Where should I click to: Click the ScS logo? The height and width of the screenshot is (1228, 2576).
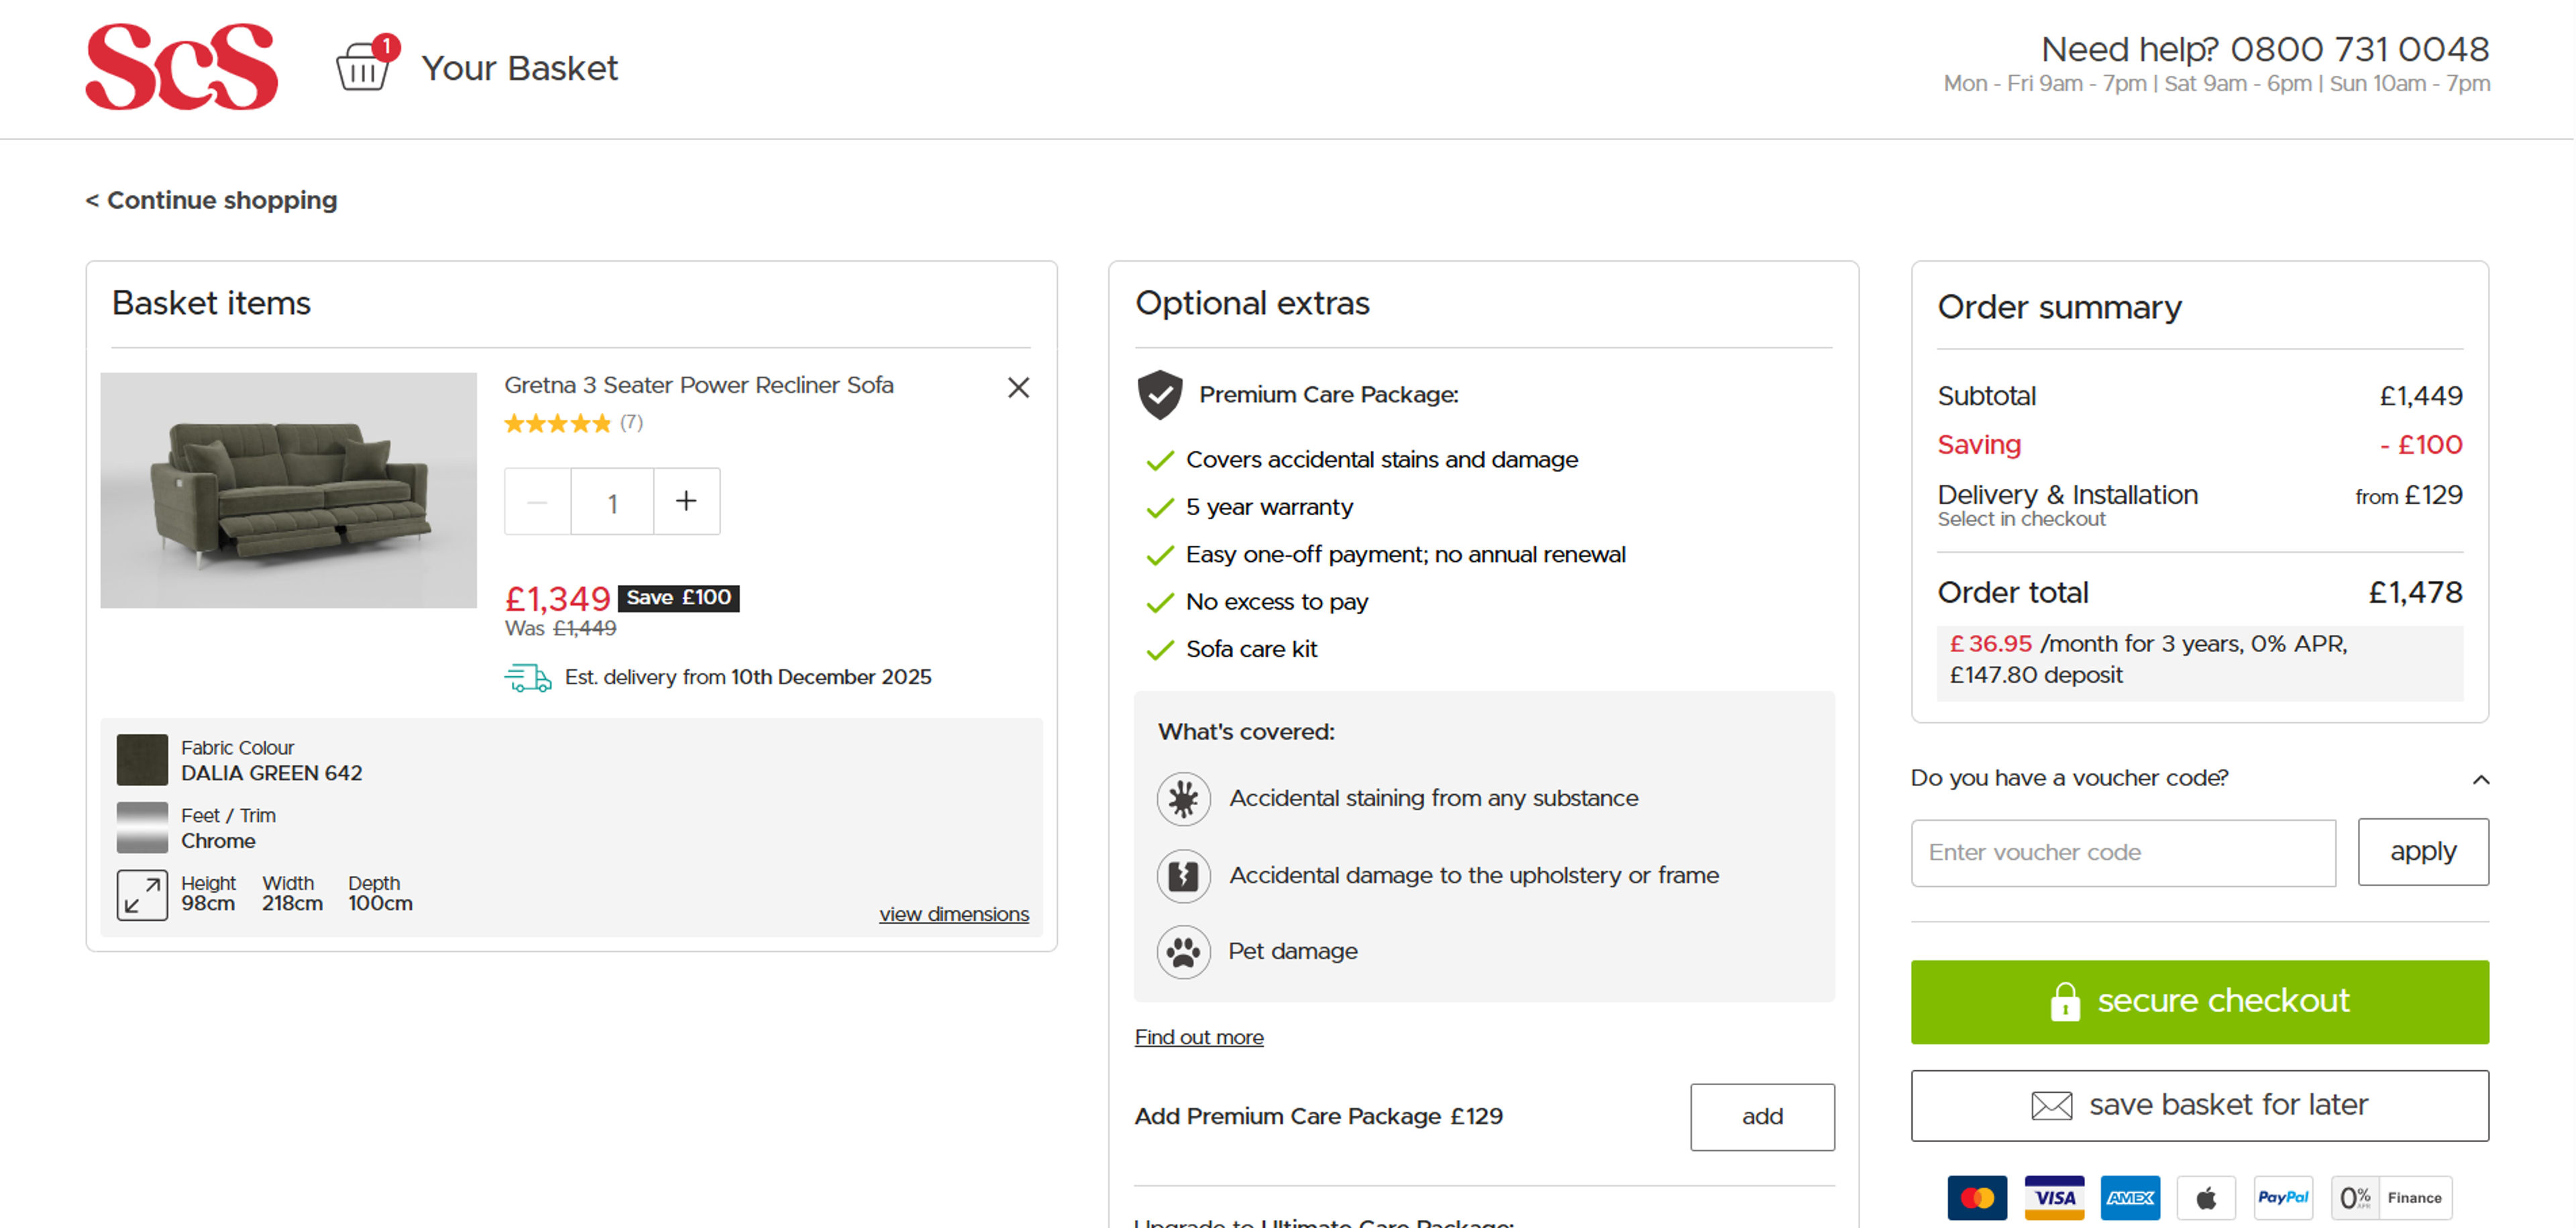pos(182,67)
